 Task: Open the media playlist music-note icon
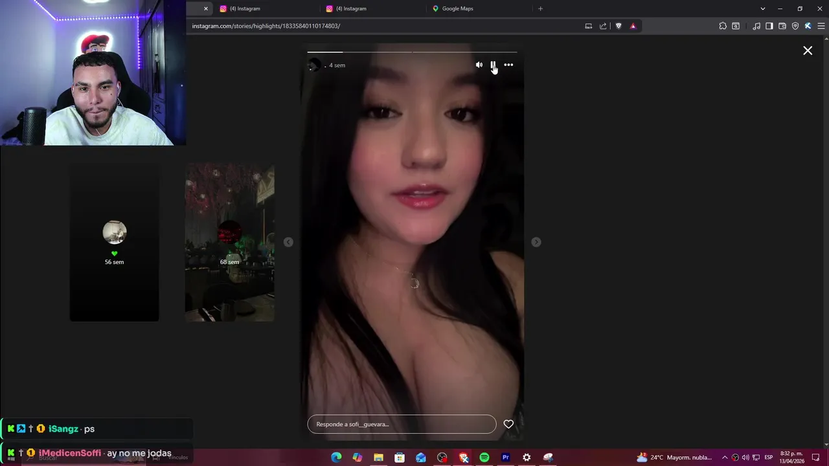[756, 26]
